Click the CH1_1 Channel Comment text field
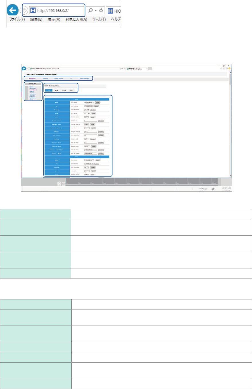Viewport: 252px width, 389px height. click(91, 121)
